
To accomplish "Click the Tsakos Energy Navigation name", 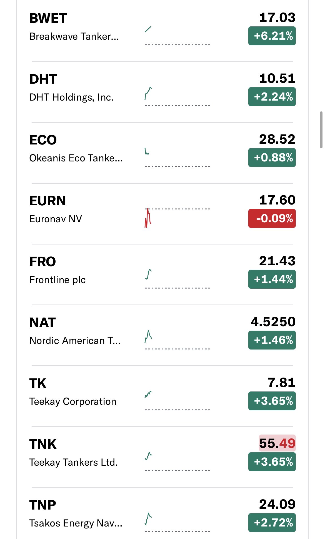I will click(x=76, y=523).
